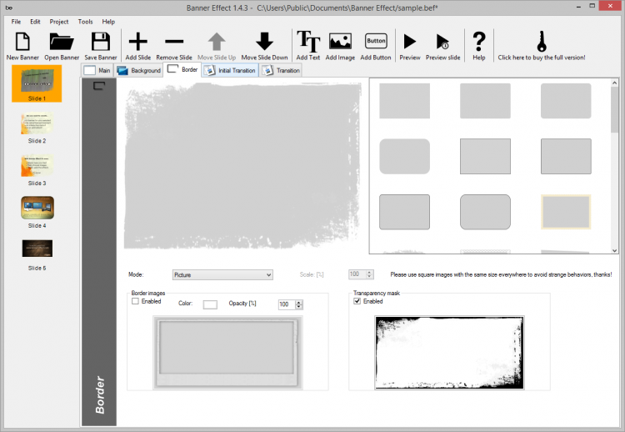This screenshot has height=432, width=625.
Task: Disable the Transparency mask Enabled checkbox
Action: tap(357, 302)
